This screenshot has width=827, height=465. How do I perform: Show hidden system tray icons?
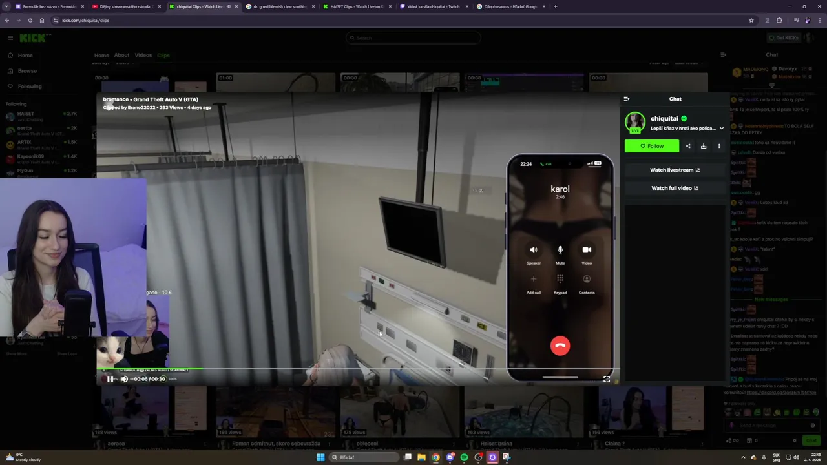(743, 457)
